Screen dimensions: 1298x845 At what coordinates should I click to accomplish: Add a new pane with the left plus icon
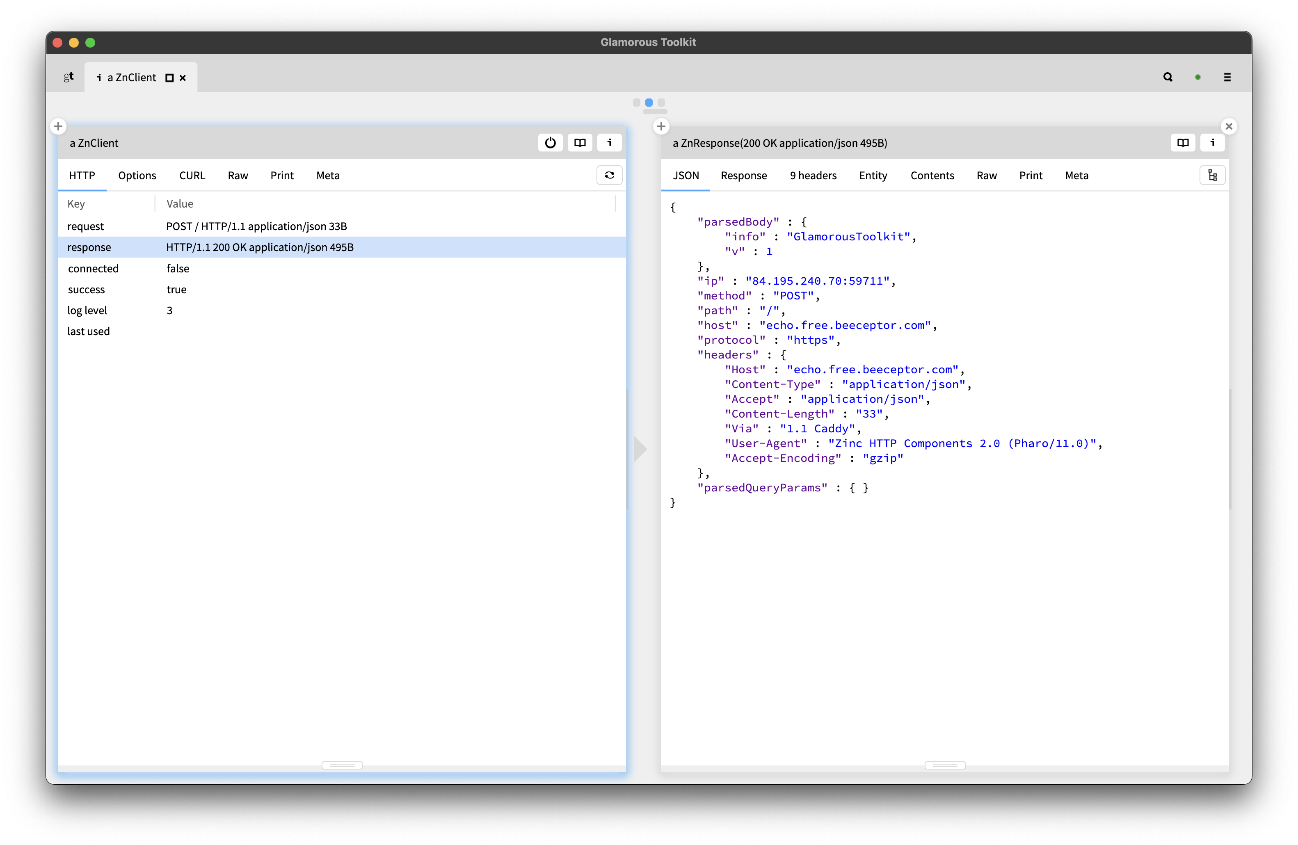tap(58, 126)
